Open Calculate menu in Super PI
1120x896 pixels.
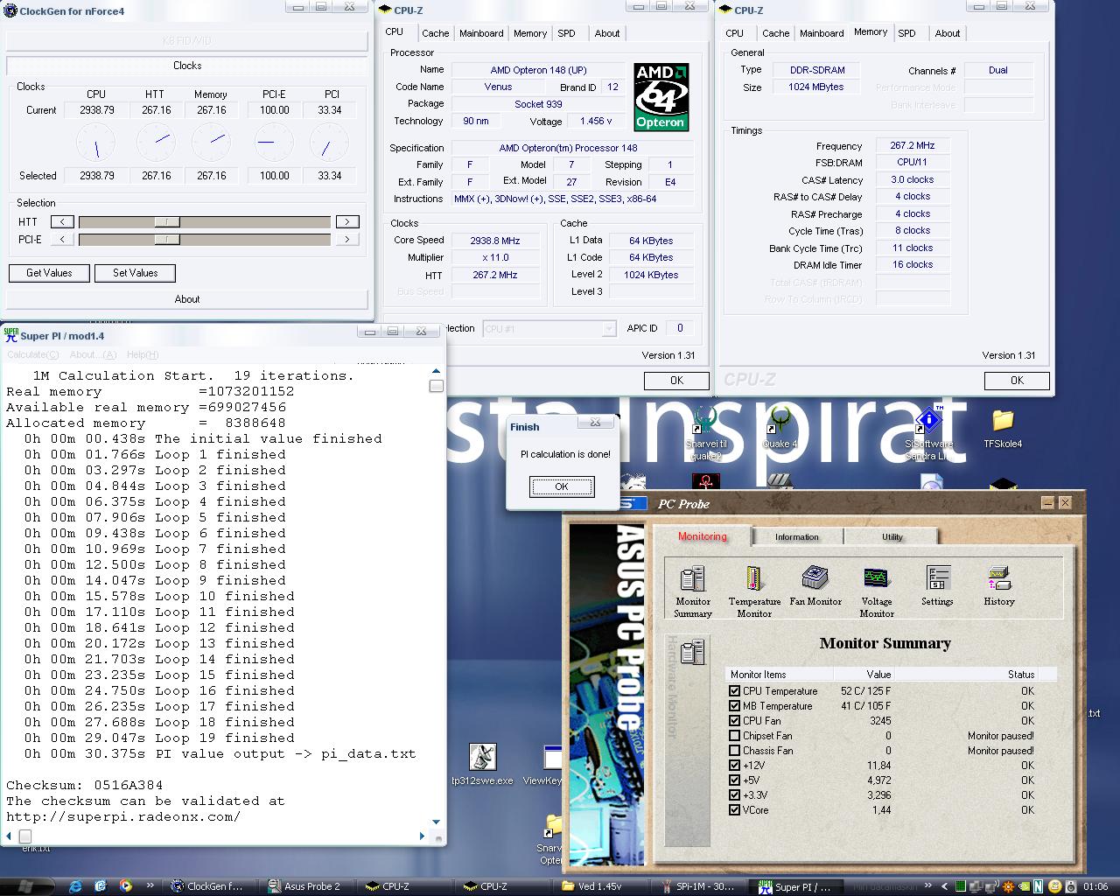[x=33, y=354]
